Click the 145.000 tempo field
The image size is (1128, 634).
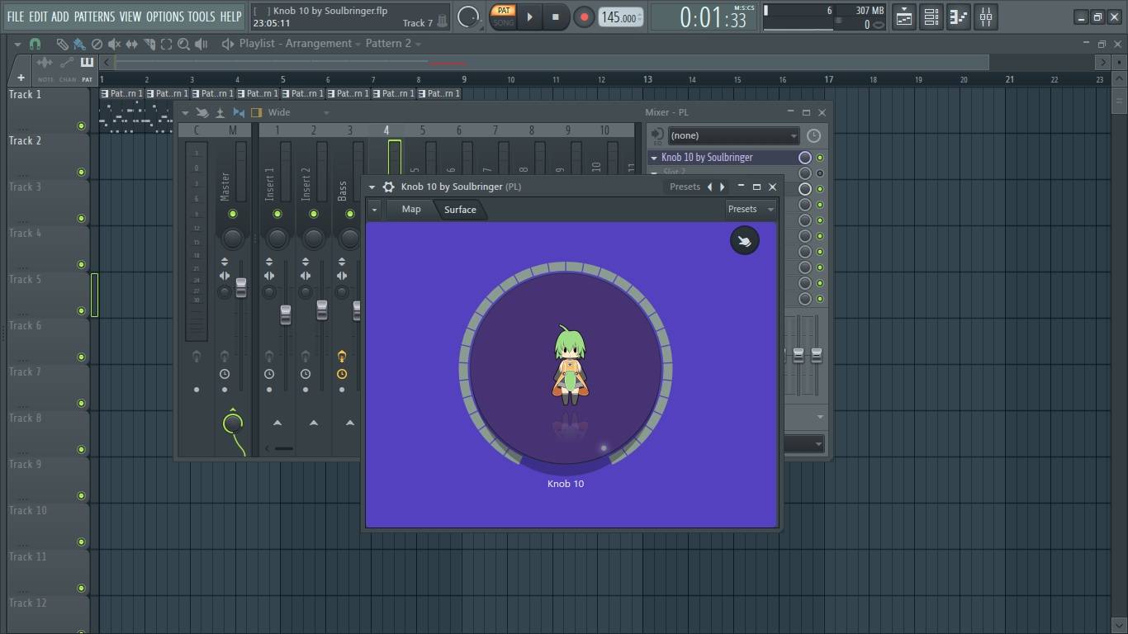[x=621, y=17]
